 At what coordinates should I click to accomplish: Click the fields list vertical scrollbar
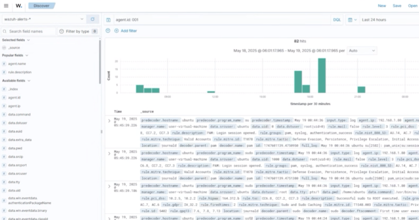(100, 62)
